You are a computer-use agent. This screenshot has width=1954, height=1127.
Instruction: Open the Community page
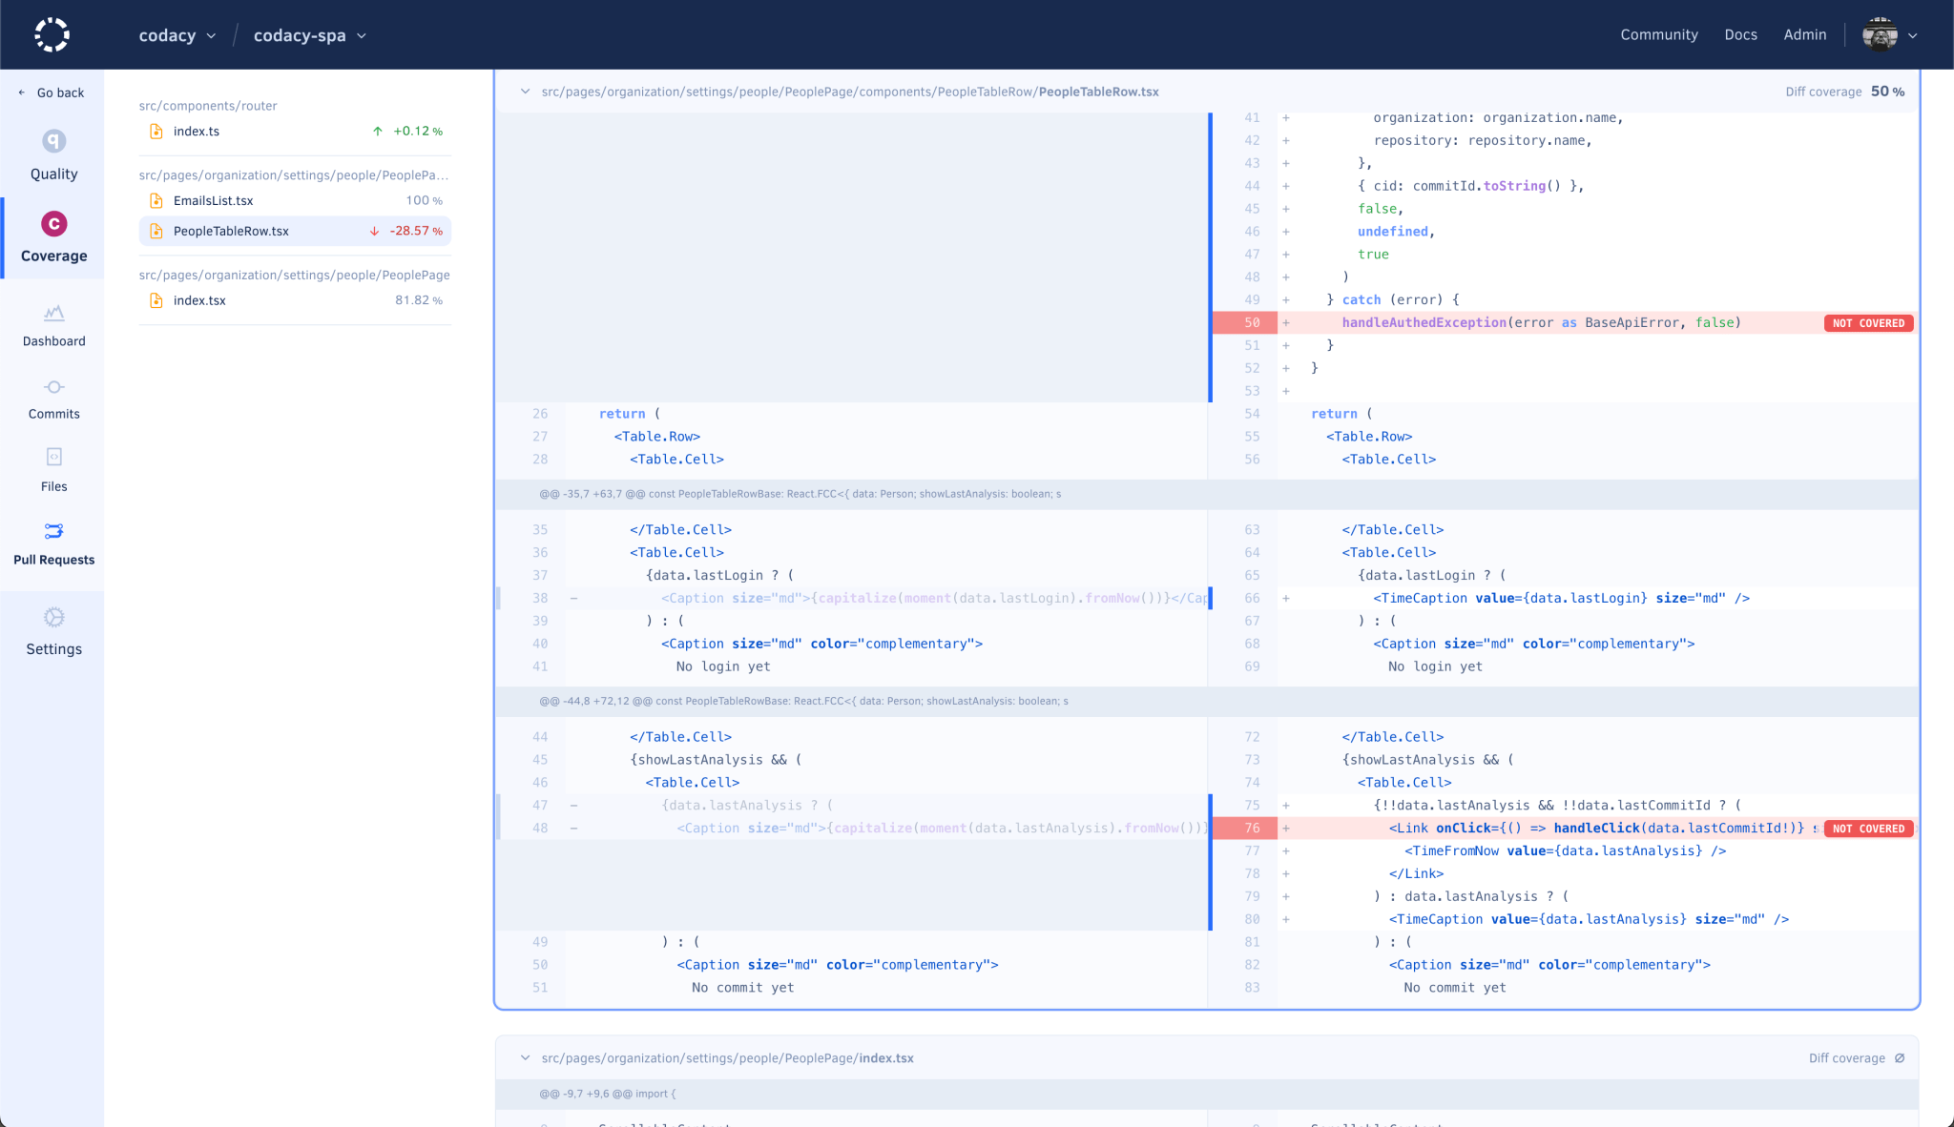coord(1659,34)
